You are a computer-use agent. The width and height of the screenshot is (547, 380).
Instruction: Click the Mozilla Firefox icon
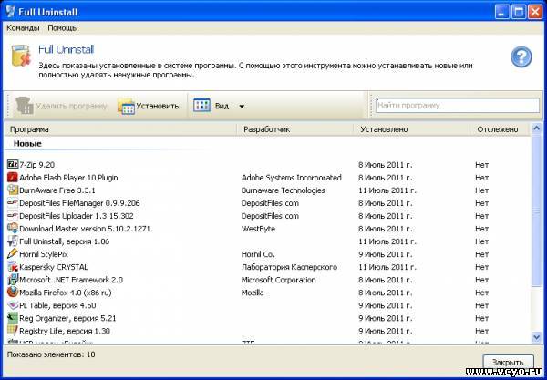tap(13, 293)
